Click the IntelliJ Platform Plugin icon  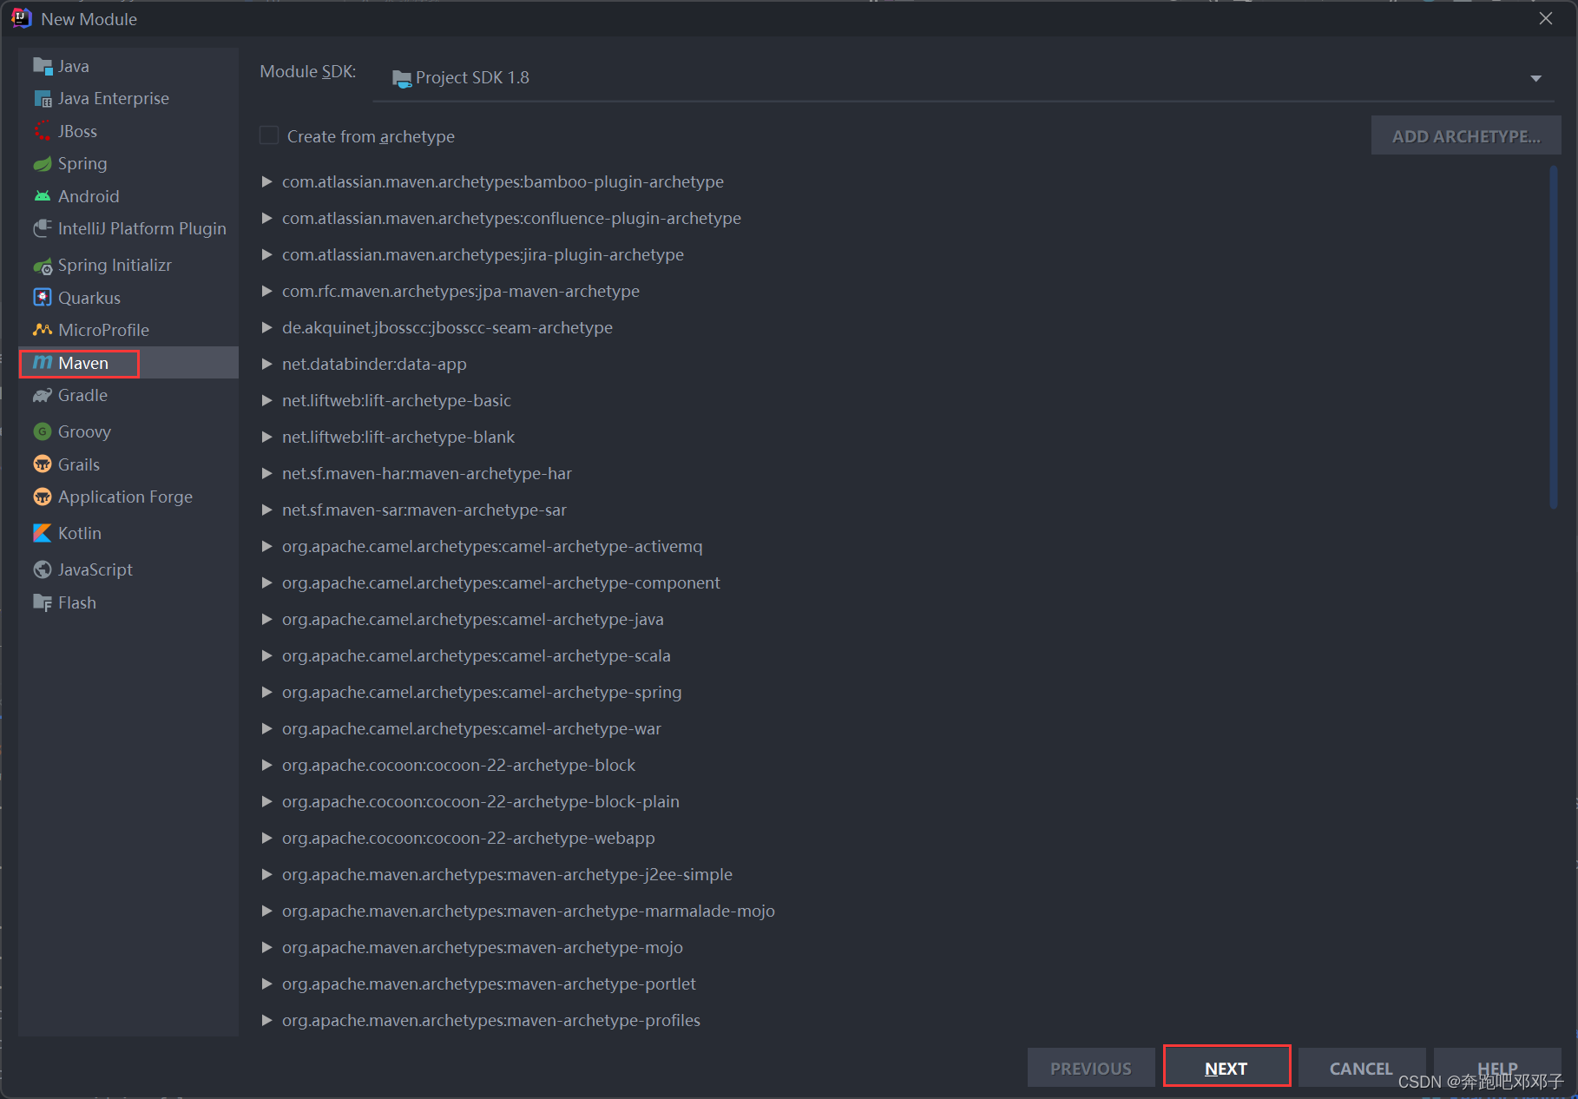pos(43,228)
